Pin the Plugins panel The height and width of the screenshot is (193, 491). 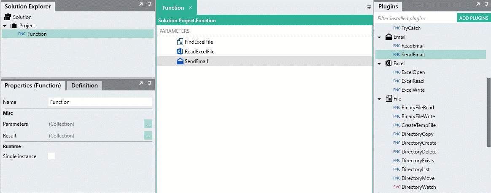pyautogui.click(x=486, y=4)
